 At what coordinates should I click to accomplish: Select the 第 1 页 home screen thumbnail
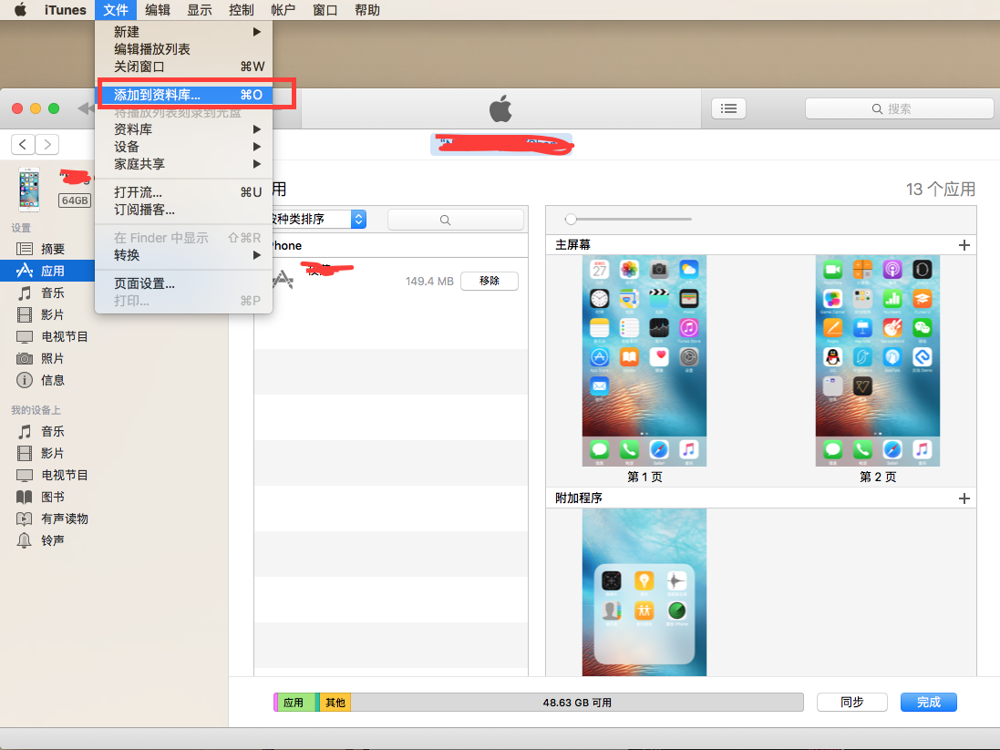[x=644, y=360]
